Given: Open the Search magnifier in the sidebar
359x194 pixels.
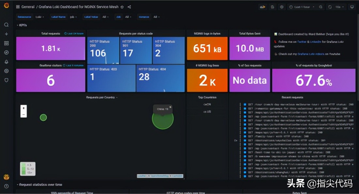Looking at the screenshot, I should click(x=6, y=25).
